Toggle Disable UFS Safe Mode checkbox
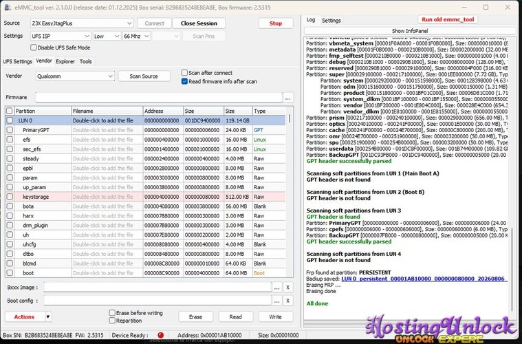Image resolution: width=522 pixels, height=344 pixels. click(34, 47)
